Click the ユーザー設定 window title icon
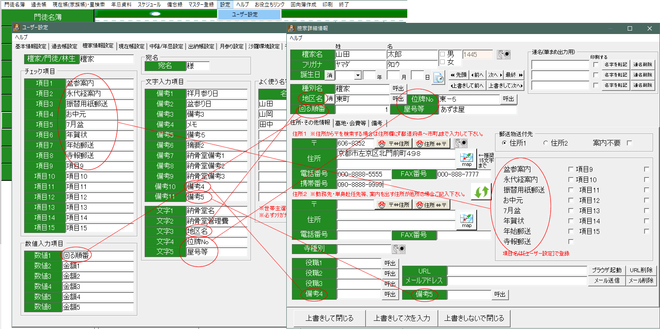 coord(17,27)
